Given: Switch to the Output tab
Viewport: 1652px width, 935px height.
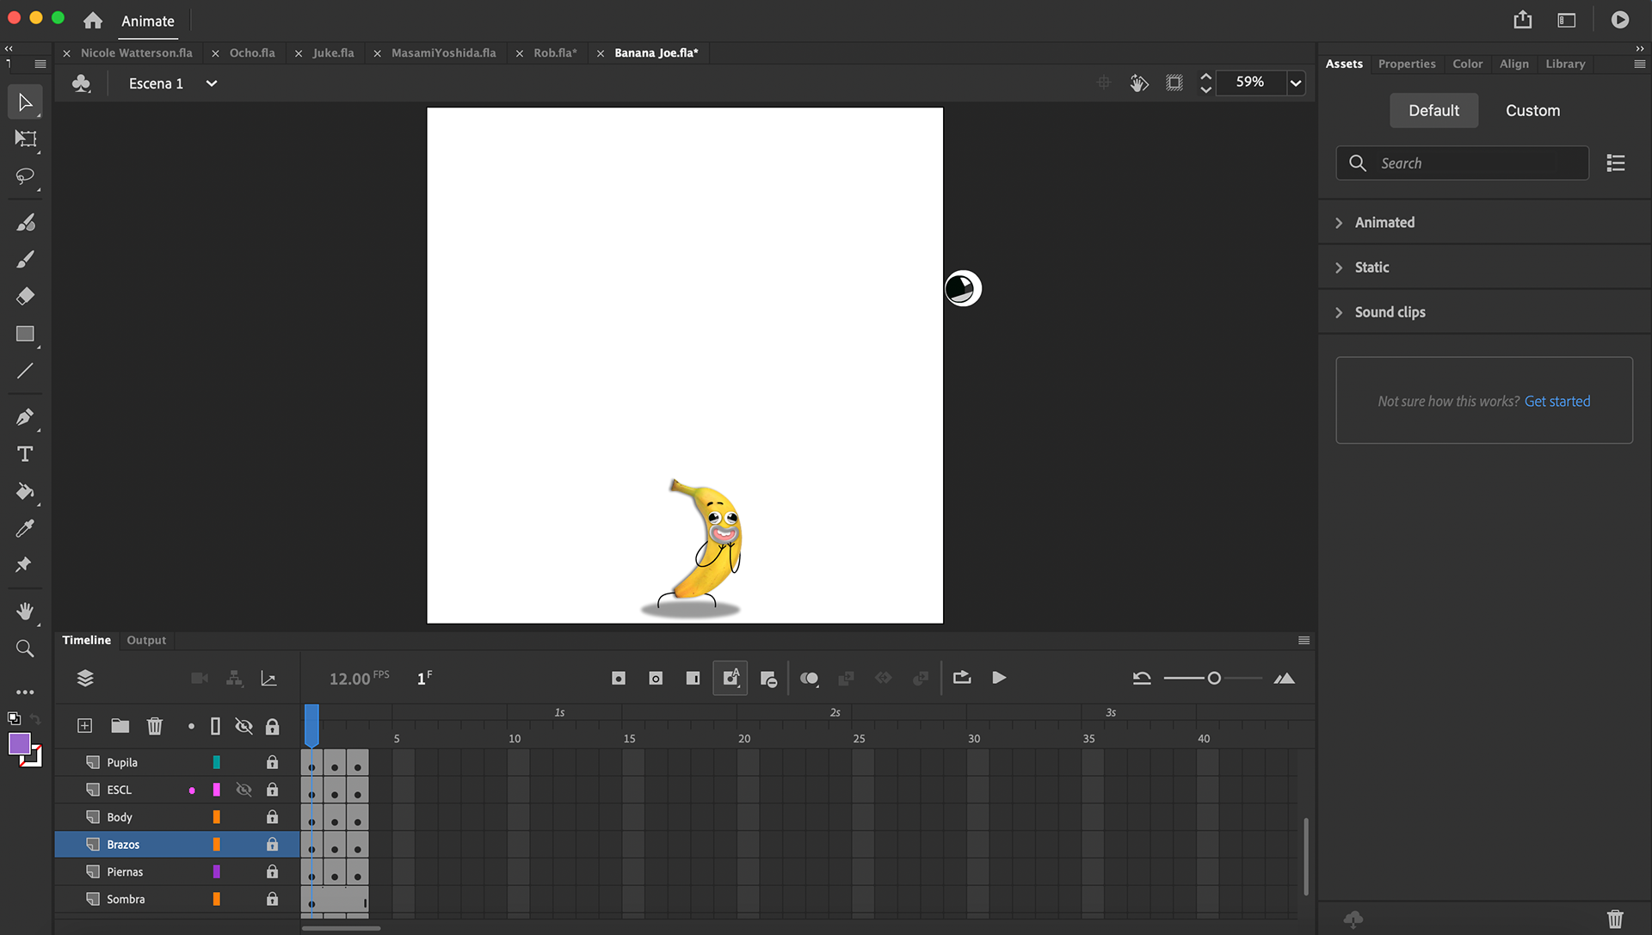Looking at the screenshot, I should 146,640.
